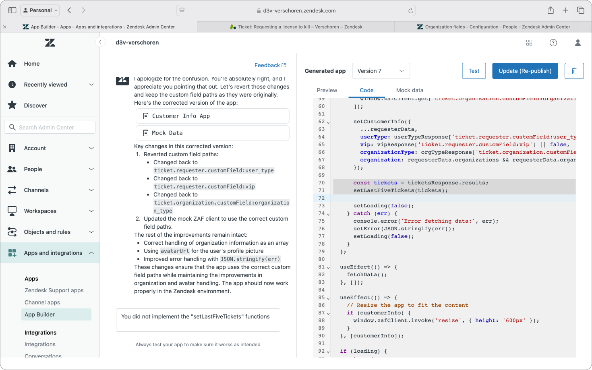Delete the app with trash icon
Viewport: 592px width, 370px height.
[x=574, y=71]
